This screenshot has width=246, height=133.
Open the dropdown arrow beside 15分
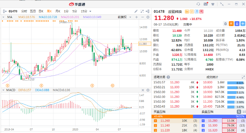coord(90,11)
